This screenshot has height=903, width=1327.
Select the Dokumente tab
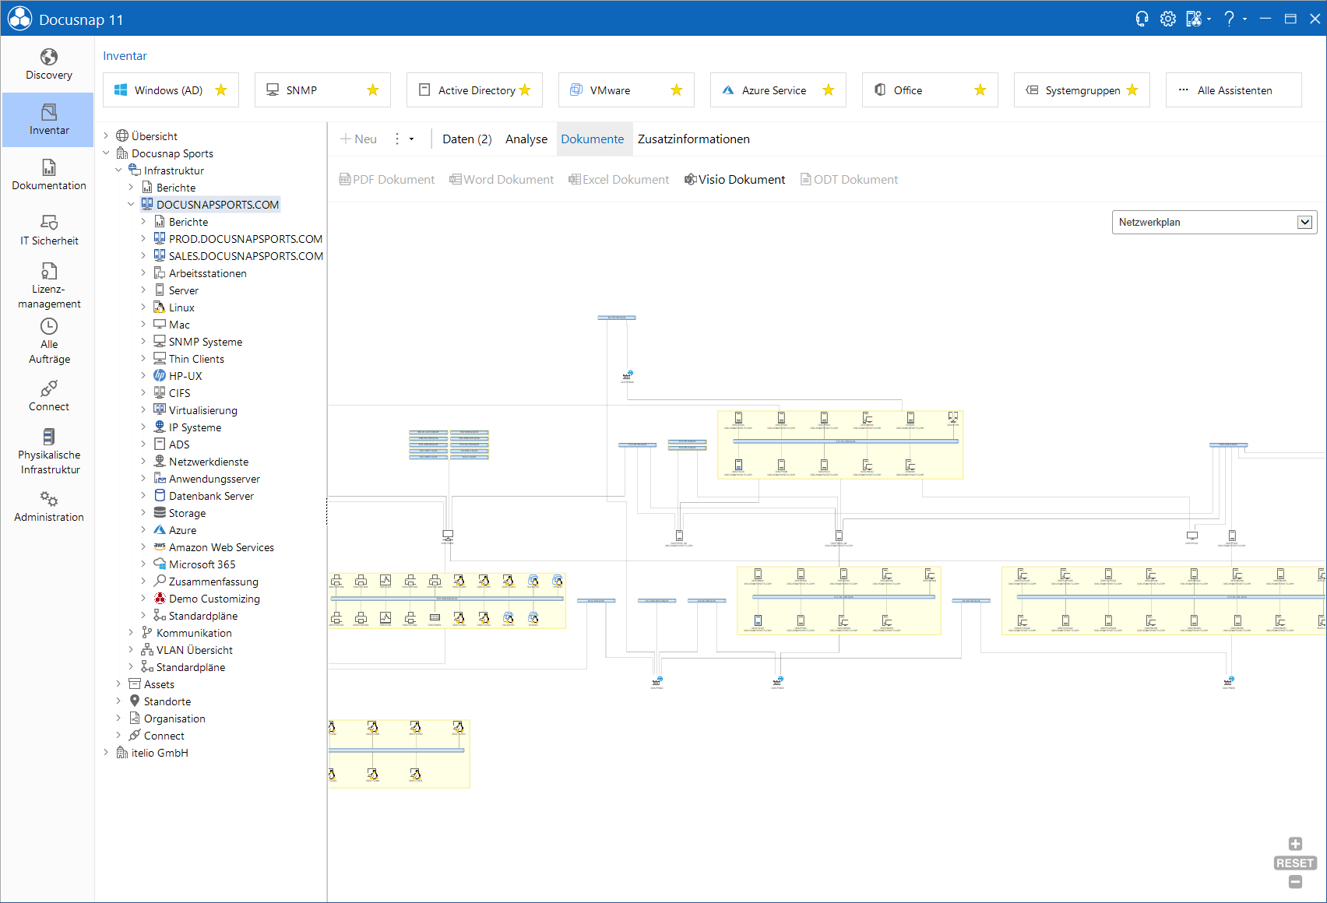(593, 139)
